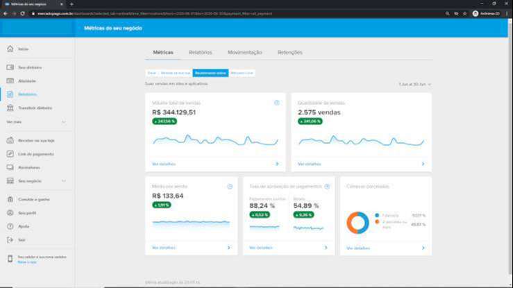This screenshot has height=288, width=513.
Task: Click the Início home icon in sidebar
Action: [x=10, y=49]
